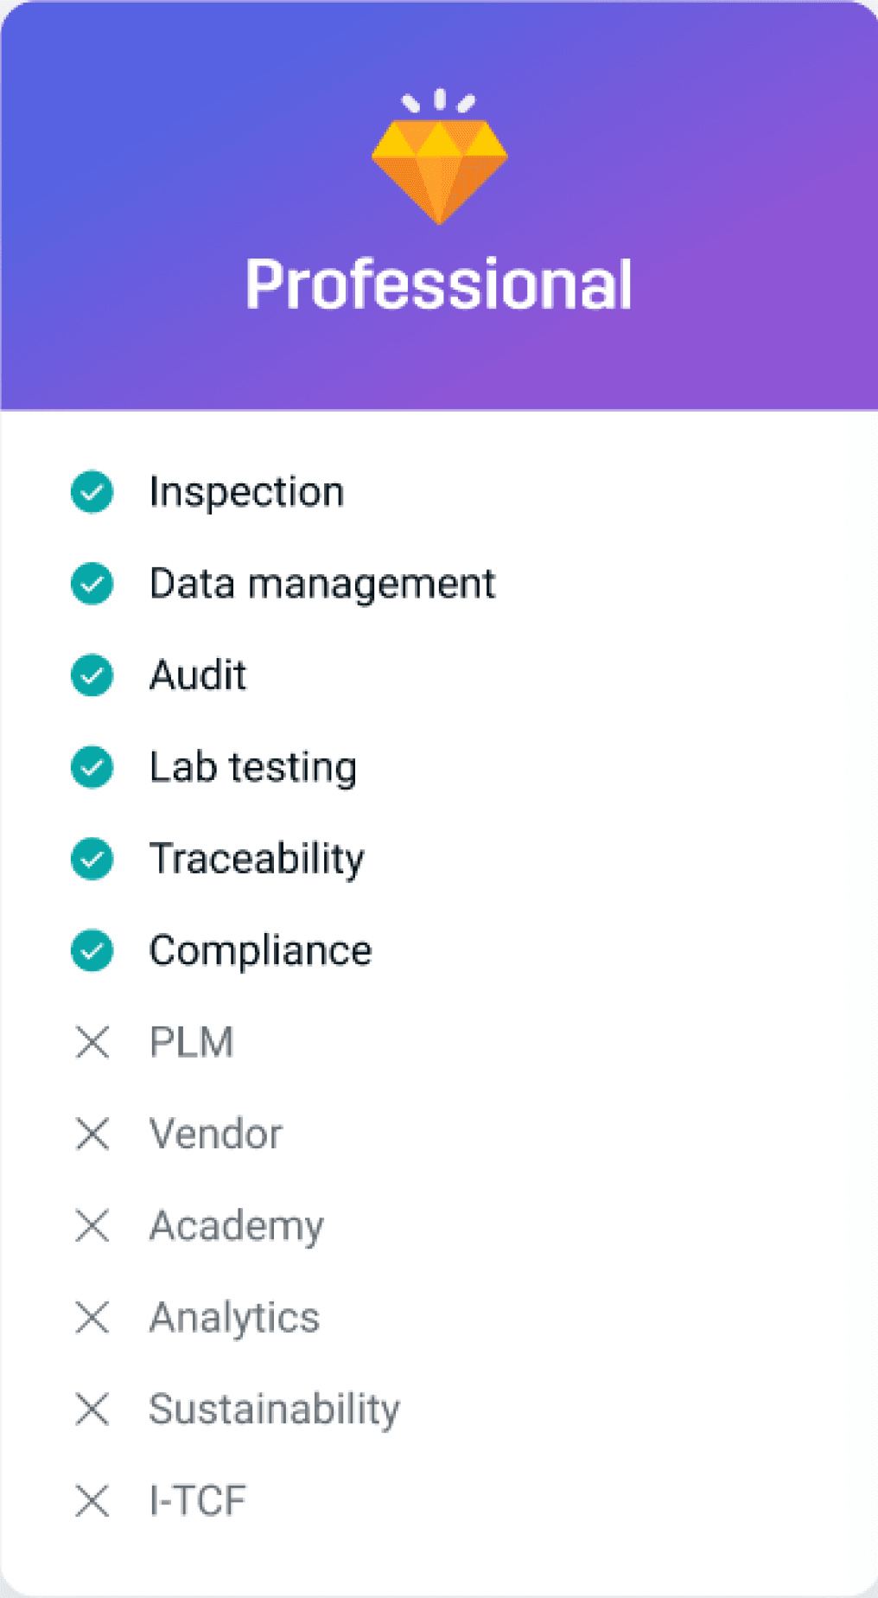Select the Data management feature text

pos(322,584)
